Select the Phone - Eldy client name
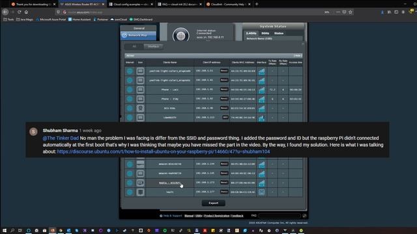The width and height of the screenshot is (417, 234). pyautogui.click(x=170, y=99)
